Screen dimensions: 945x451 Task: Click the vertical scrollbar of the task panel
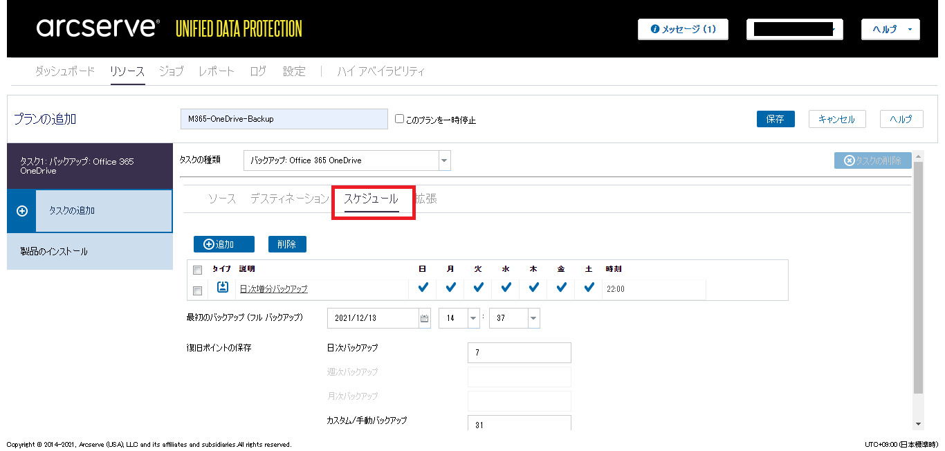click(x=918, y=277)
